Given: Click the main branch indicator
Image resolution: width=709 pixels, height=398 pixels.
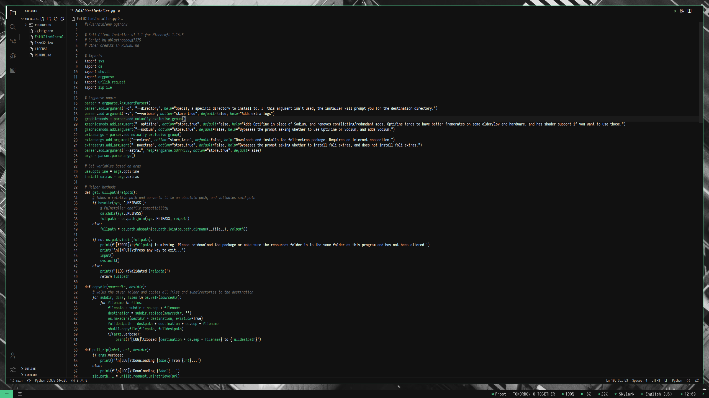Looking at the screenshot, I should coord(17,381).
